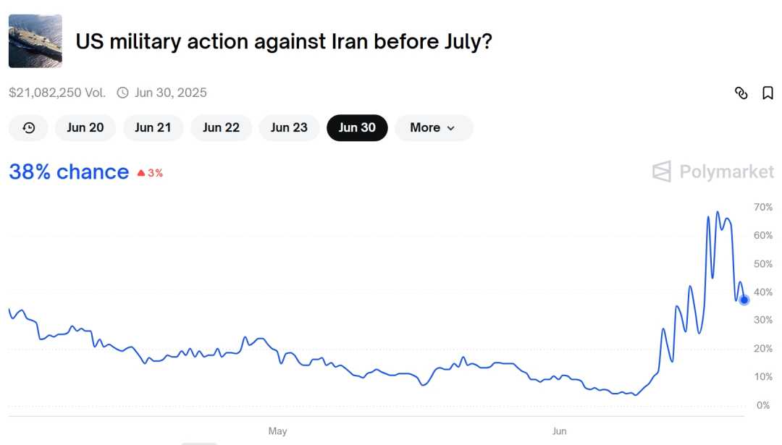Select the Jun 22 date tab

coord(221,127)
